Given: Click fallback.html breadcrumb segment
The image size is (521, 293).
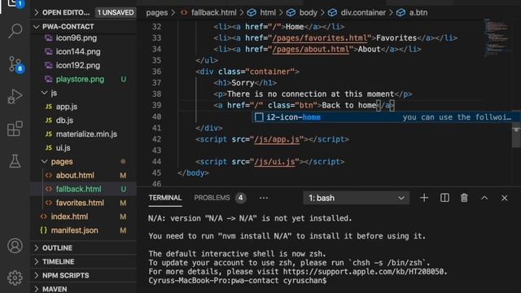Looking at the screenshot, I should coord(213,13).
